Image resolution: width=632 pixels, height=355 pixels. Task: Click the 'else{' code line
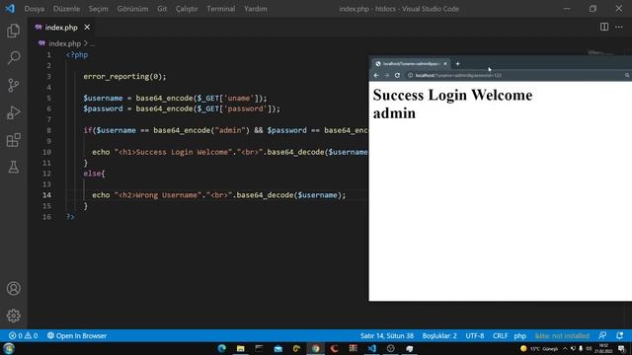[x=94, y=174]
